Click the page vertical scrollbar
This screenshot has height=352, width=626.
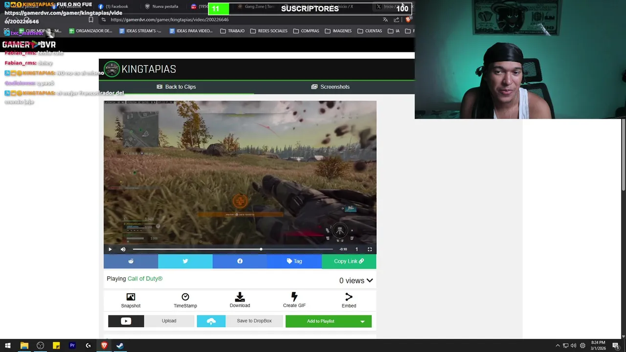pos(623,155)
